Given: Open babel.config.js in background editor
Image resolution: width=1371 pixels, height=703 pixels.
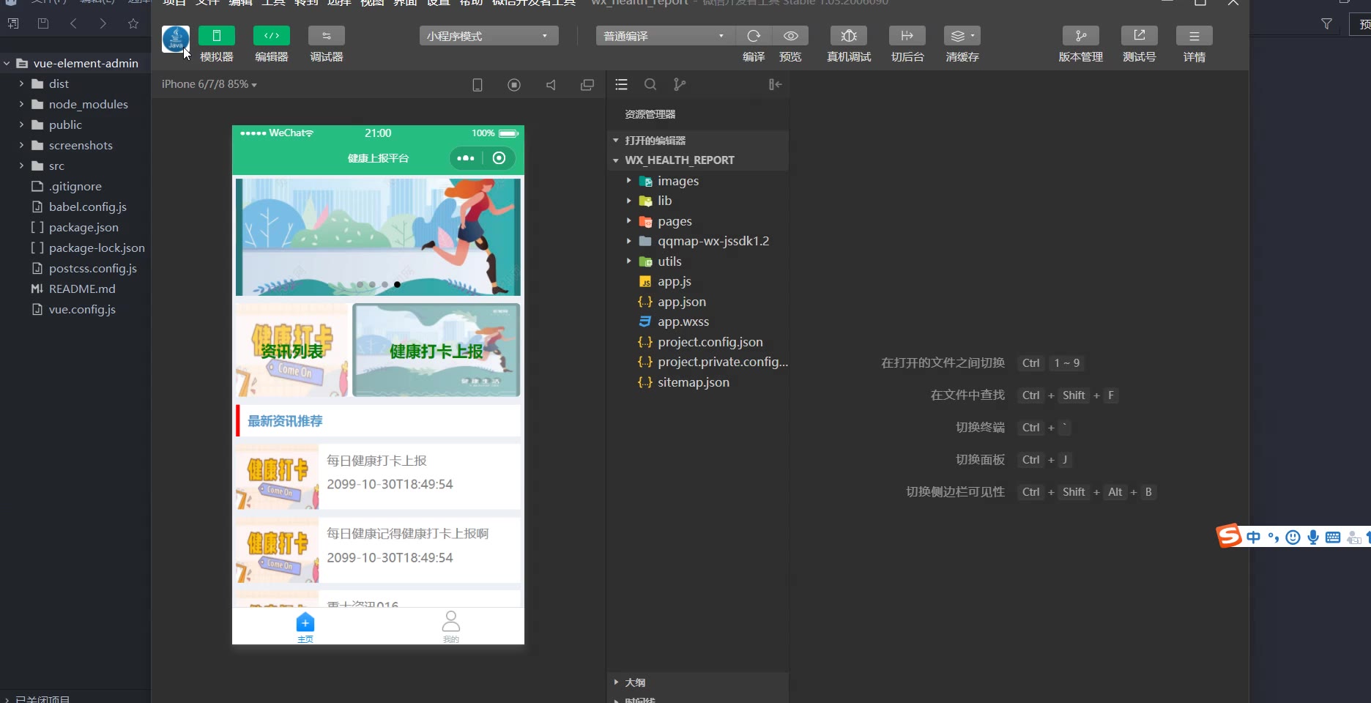Looking at the screenshot, I should click(x=75, y=207).
